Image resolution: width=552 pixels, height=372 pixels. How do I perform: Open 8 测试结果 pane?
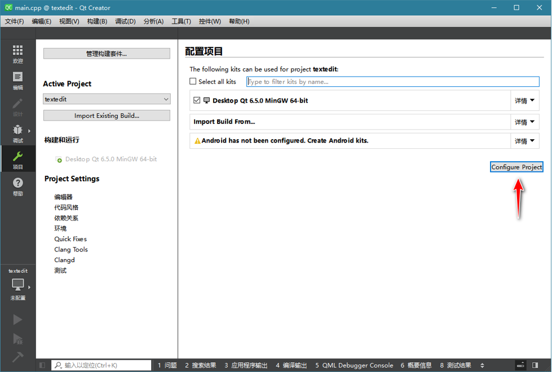pos(456,365)
